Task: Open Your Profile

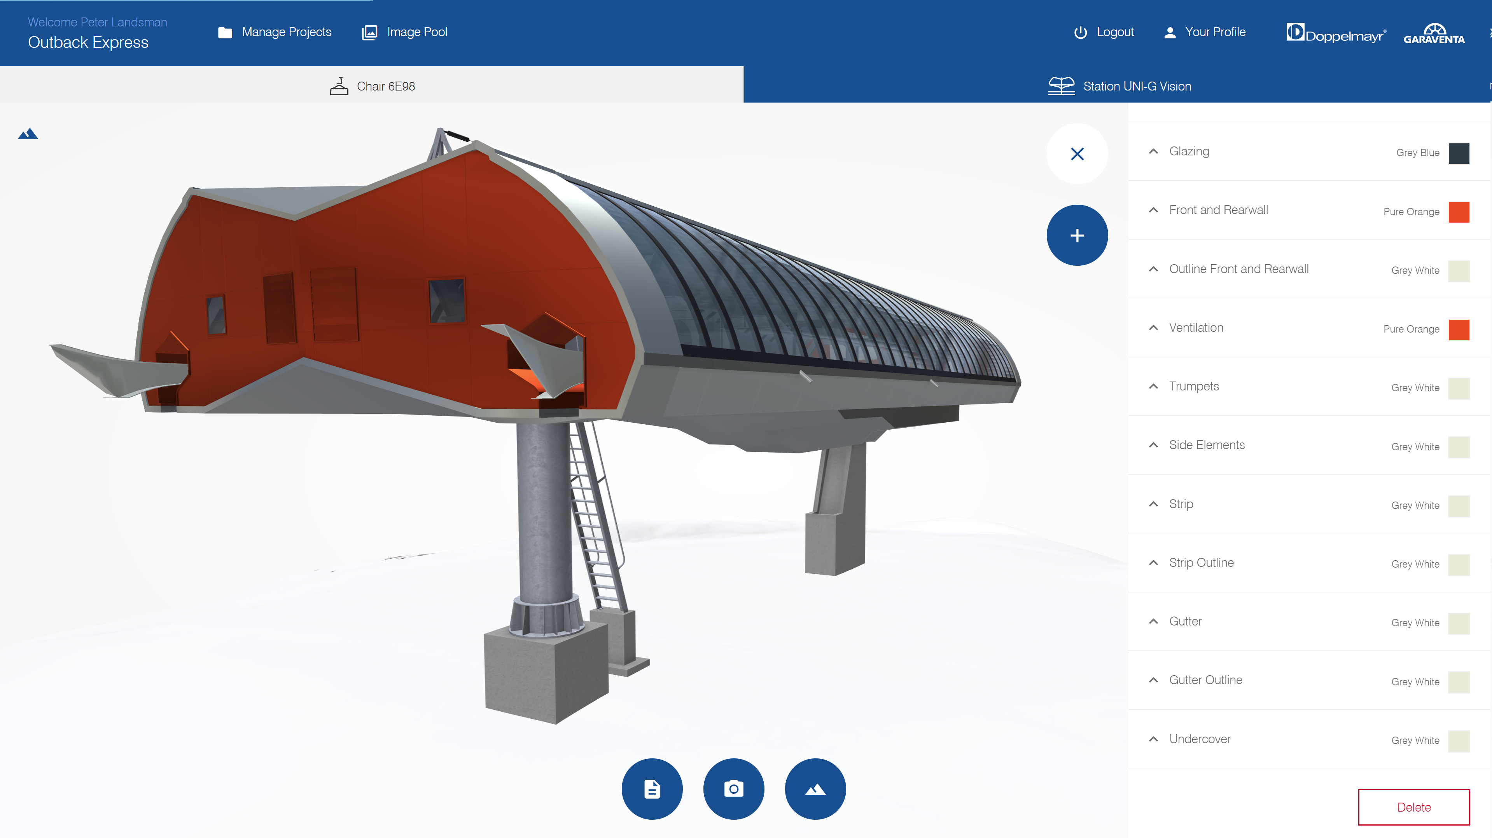Action: coord(1205,32)
